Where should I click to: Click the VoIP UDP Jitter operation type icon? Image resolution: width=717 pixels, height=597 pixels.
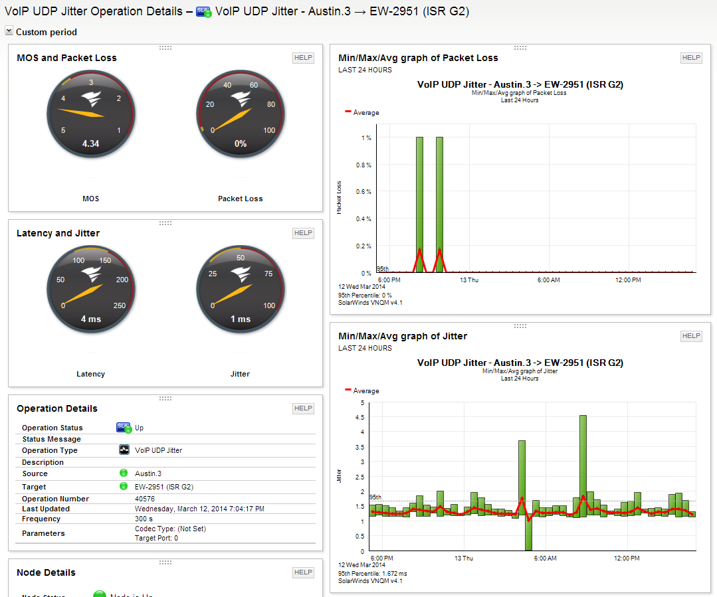(x=124, y=450)
